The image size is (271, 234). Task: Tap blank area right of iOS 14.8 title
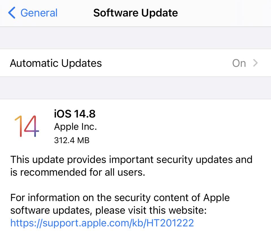tap(184, 114)
